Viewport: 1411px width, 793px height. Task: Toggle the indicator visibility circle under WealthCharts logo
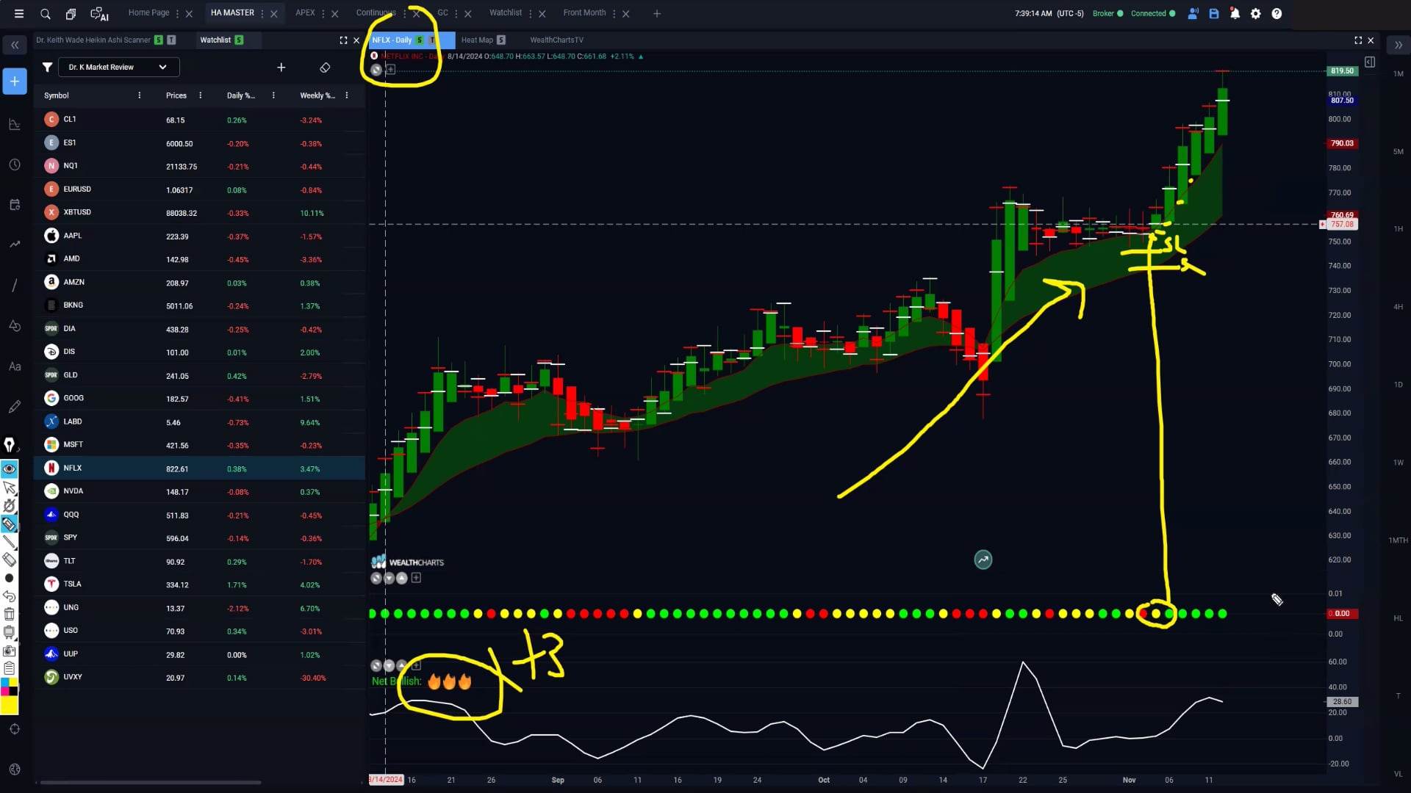coord(376,578)
